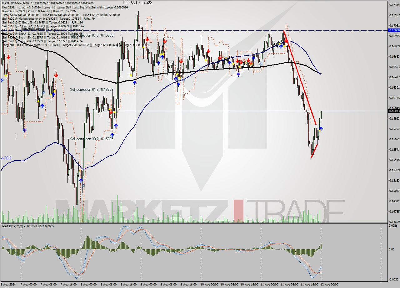400x288 pixels.
Task: Select the 'Sell correction 38.2 | 0.15695' label
Action: pos(92,139)
